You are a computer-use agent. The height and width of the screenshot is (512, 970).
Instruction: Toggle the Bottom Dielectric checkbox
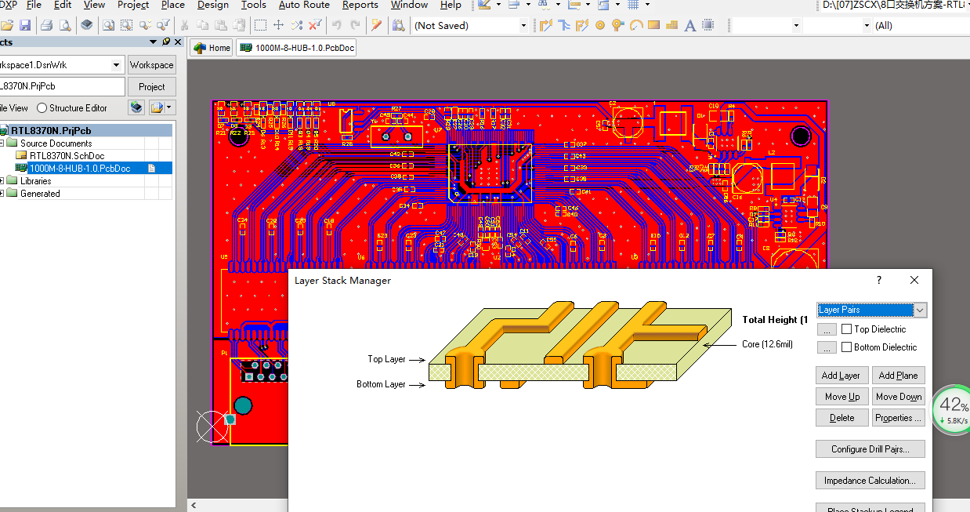pos(846,347)
